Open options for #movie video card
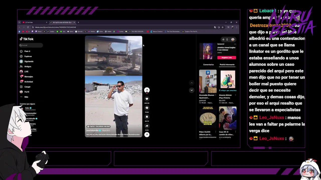The width and height of the screenshot is (321, 180). (236, 95)
